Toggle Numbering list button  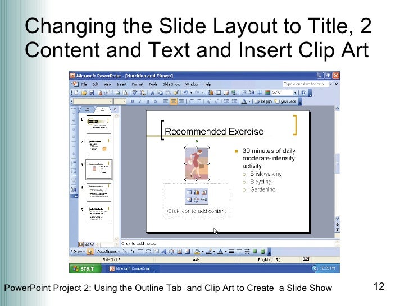tap(191, 101)
